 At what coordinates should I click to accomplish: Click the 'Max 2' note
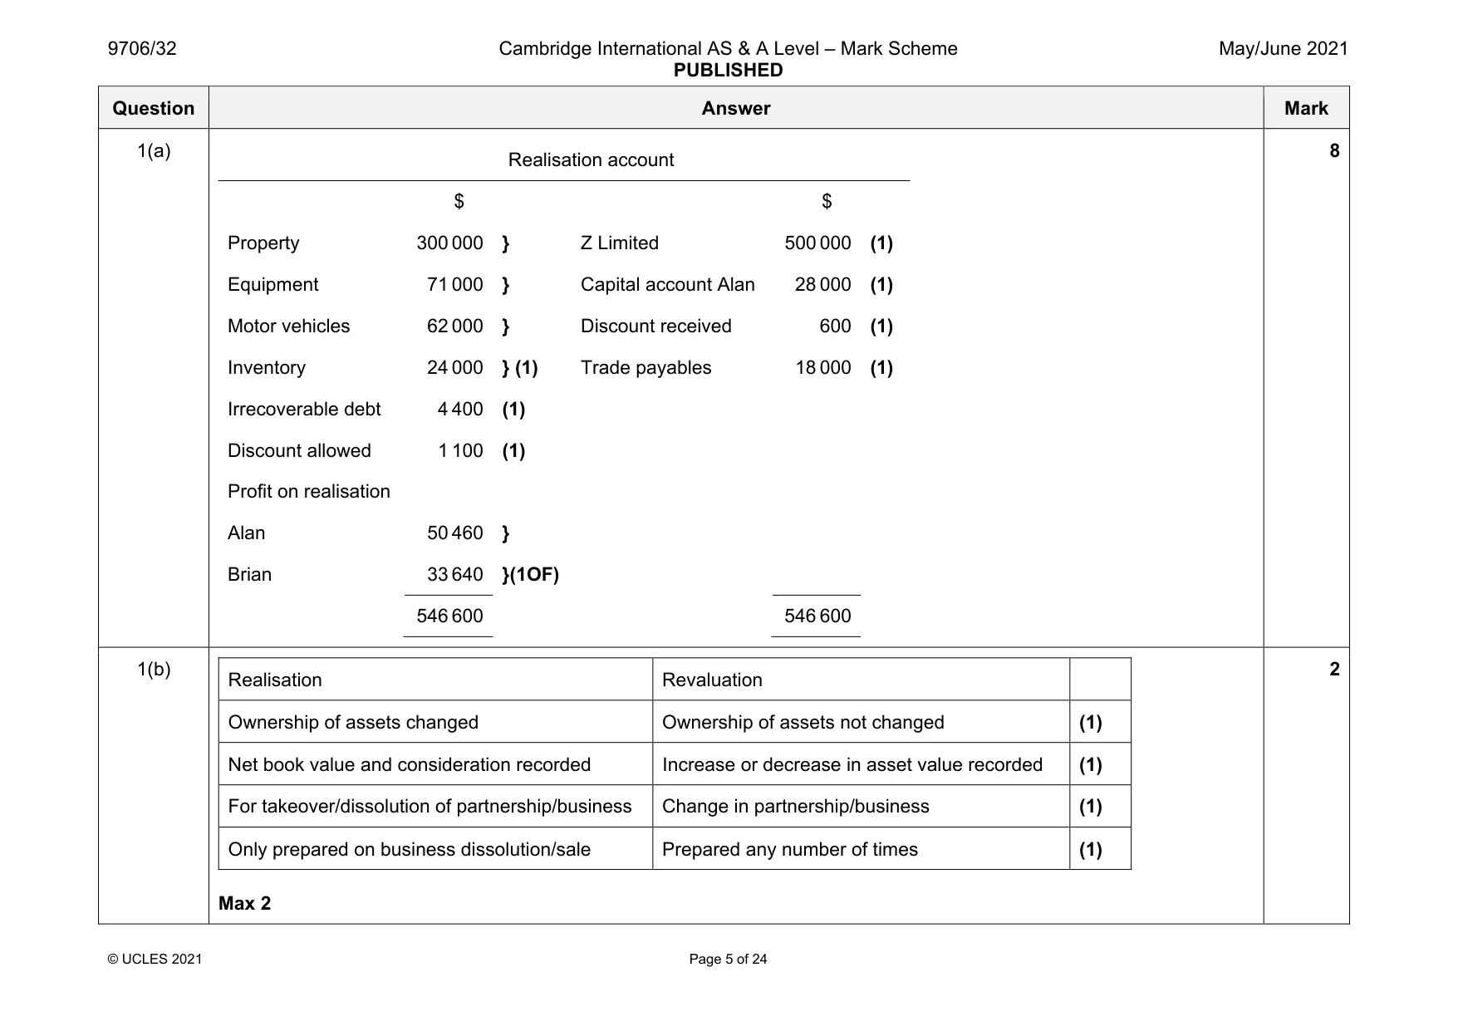click(x=245, y=904)
